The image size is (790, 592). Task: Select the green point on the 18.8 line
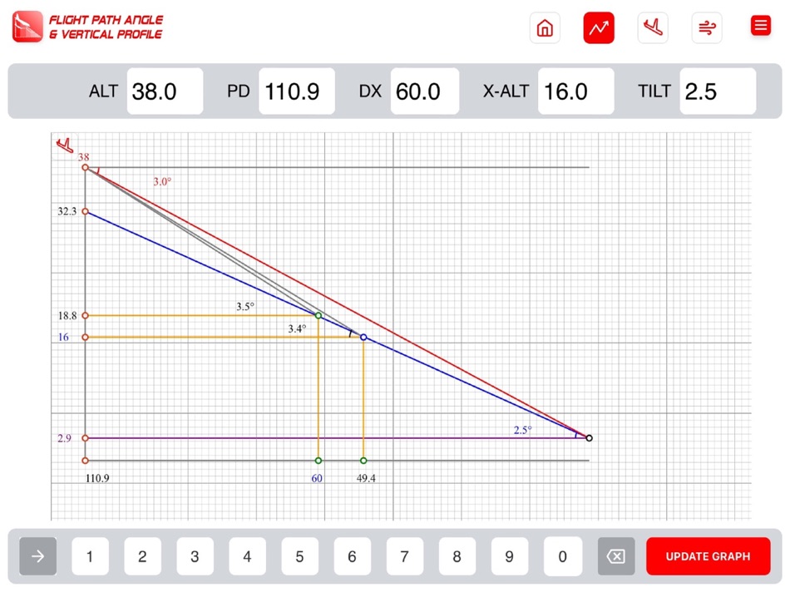click(x=318, y=315)
